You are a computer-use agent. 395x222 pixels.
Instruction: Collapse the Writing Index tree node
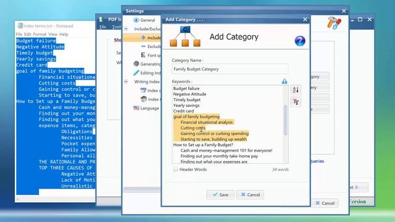click(126, 81)
